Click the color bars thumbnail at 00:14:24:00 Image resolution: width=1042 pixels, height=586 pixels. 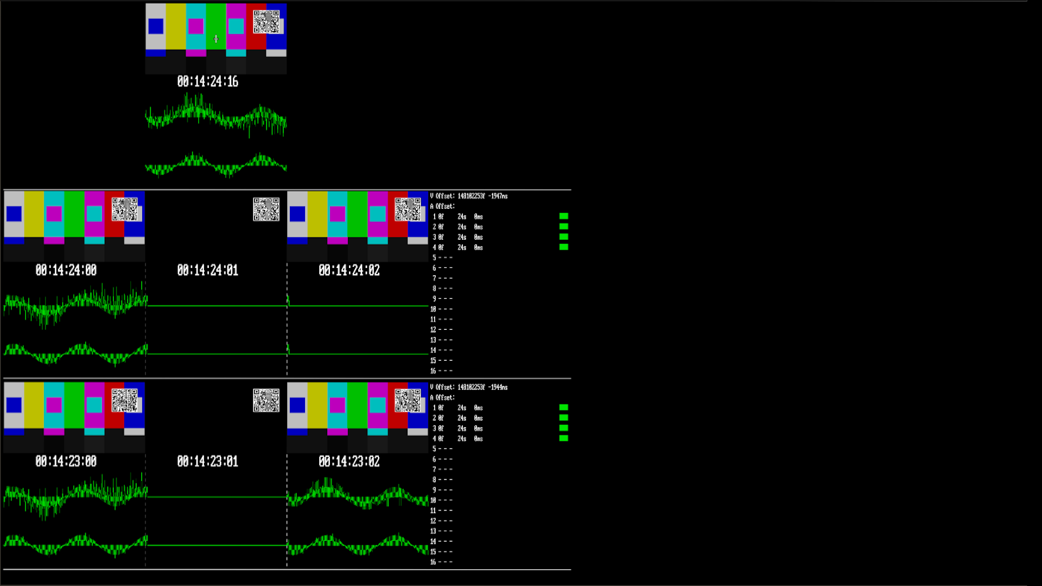[x=74, y=226]
